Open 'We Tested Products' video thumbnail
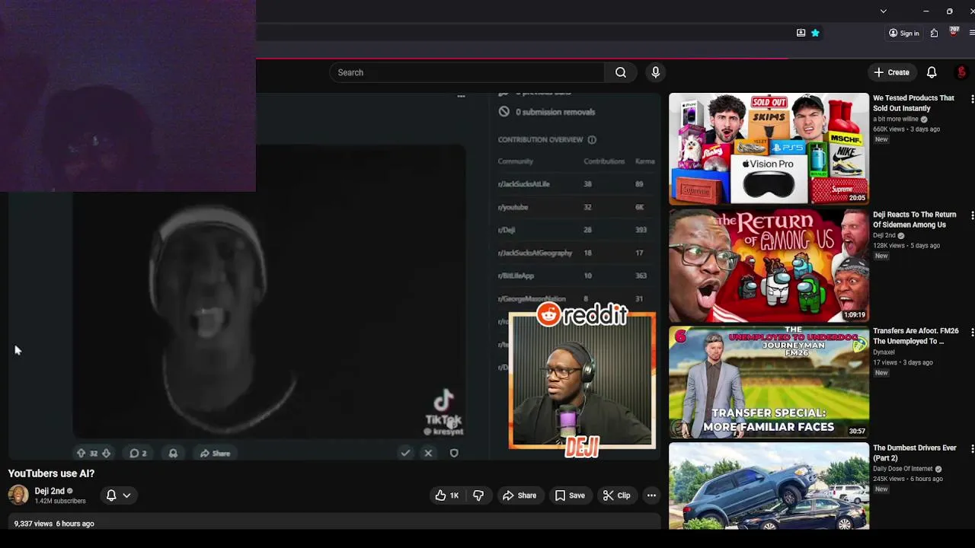This screenshot has width=975, height=548. (x=769, y=149)
